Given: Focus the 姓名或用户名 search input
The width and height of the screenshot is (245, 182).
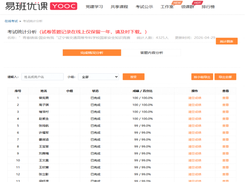Looking at the screenshot, I should point(42,77).
